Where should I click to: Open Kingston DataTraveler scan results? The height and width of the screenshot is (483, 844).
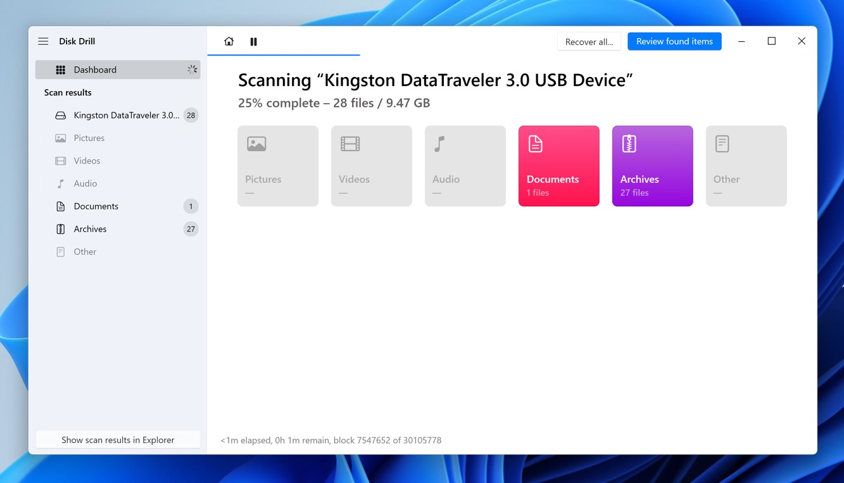coord(125,115)
